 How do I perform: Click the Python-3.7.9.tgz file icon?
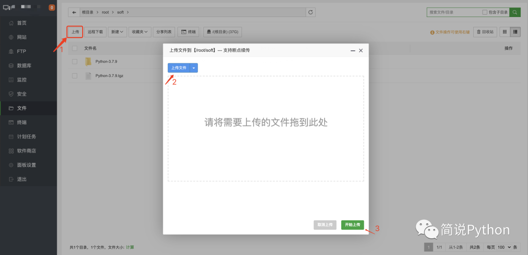point(88,76)
